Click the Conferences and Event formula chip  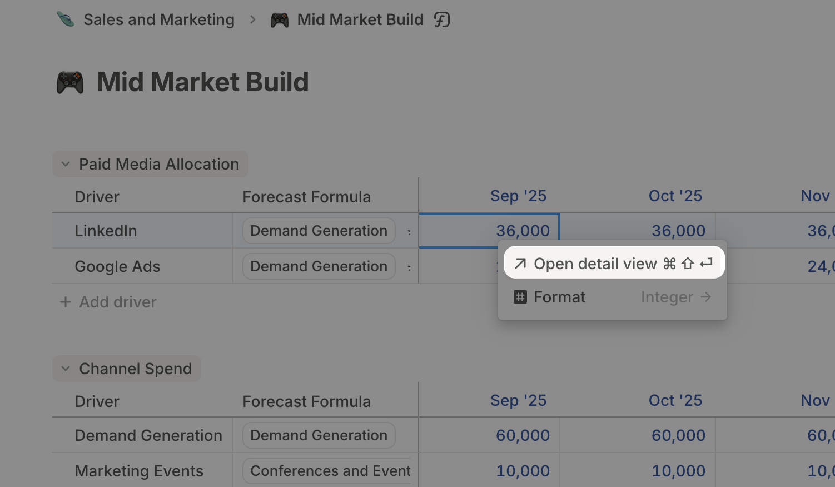pyautogui.click(x=327, y=471)
